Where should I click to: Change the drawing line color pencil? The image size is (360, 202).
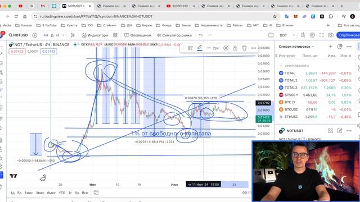pyautogui.click(x=200, y=48)
